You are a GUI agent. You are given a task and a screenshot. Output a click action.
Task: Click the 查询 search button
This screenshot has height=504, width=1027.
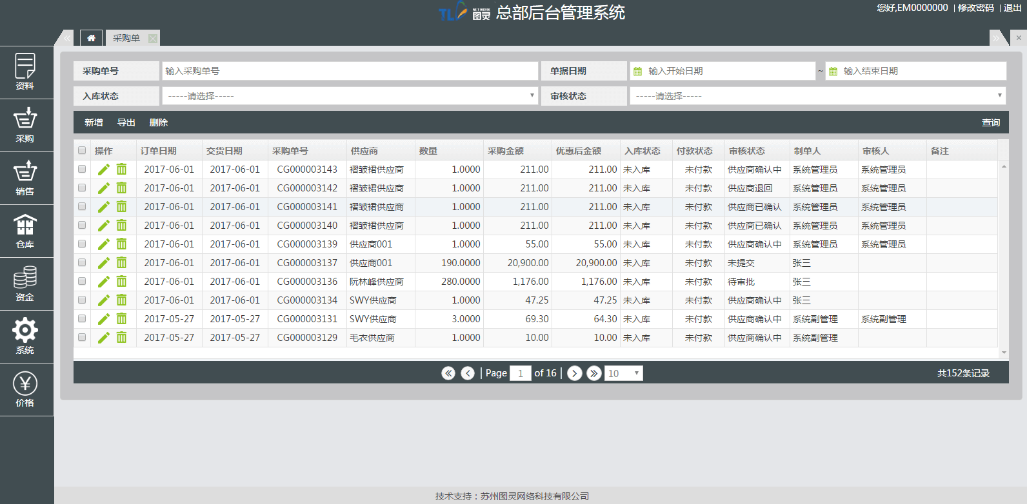990,122
